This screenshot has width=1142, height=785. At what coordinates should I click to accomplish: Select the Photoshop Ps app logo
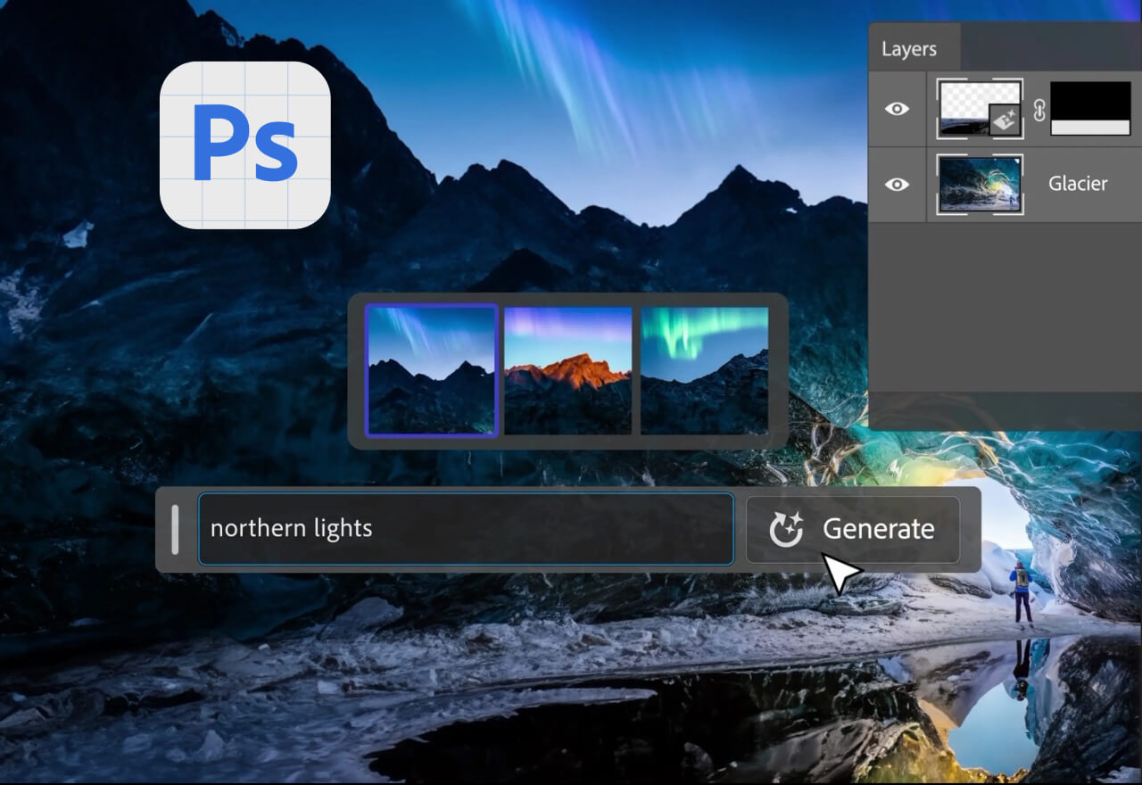[244, 145]
